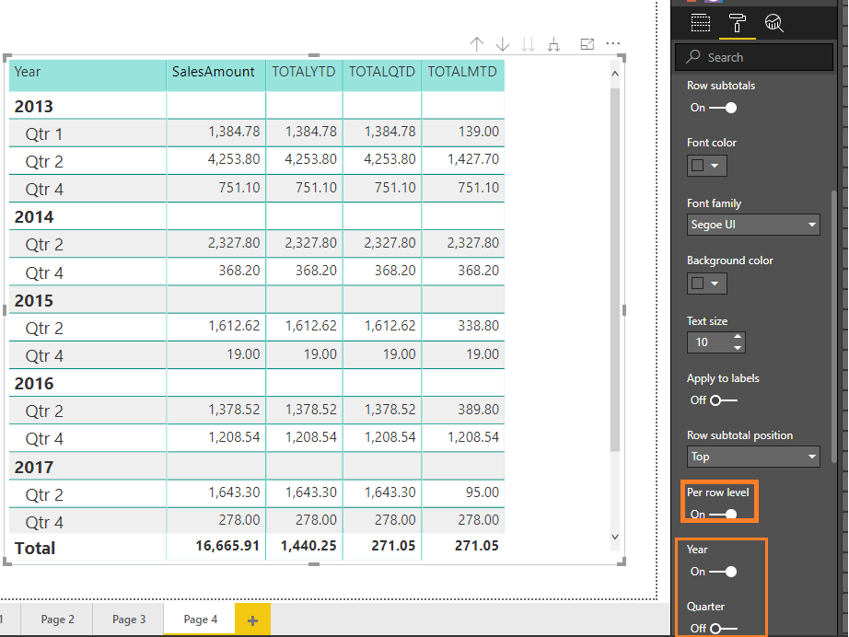Click the total value 16,665.91

pyautogui.click(x=227, y=546)
